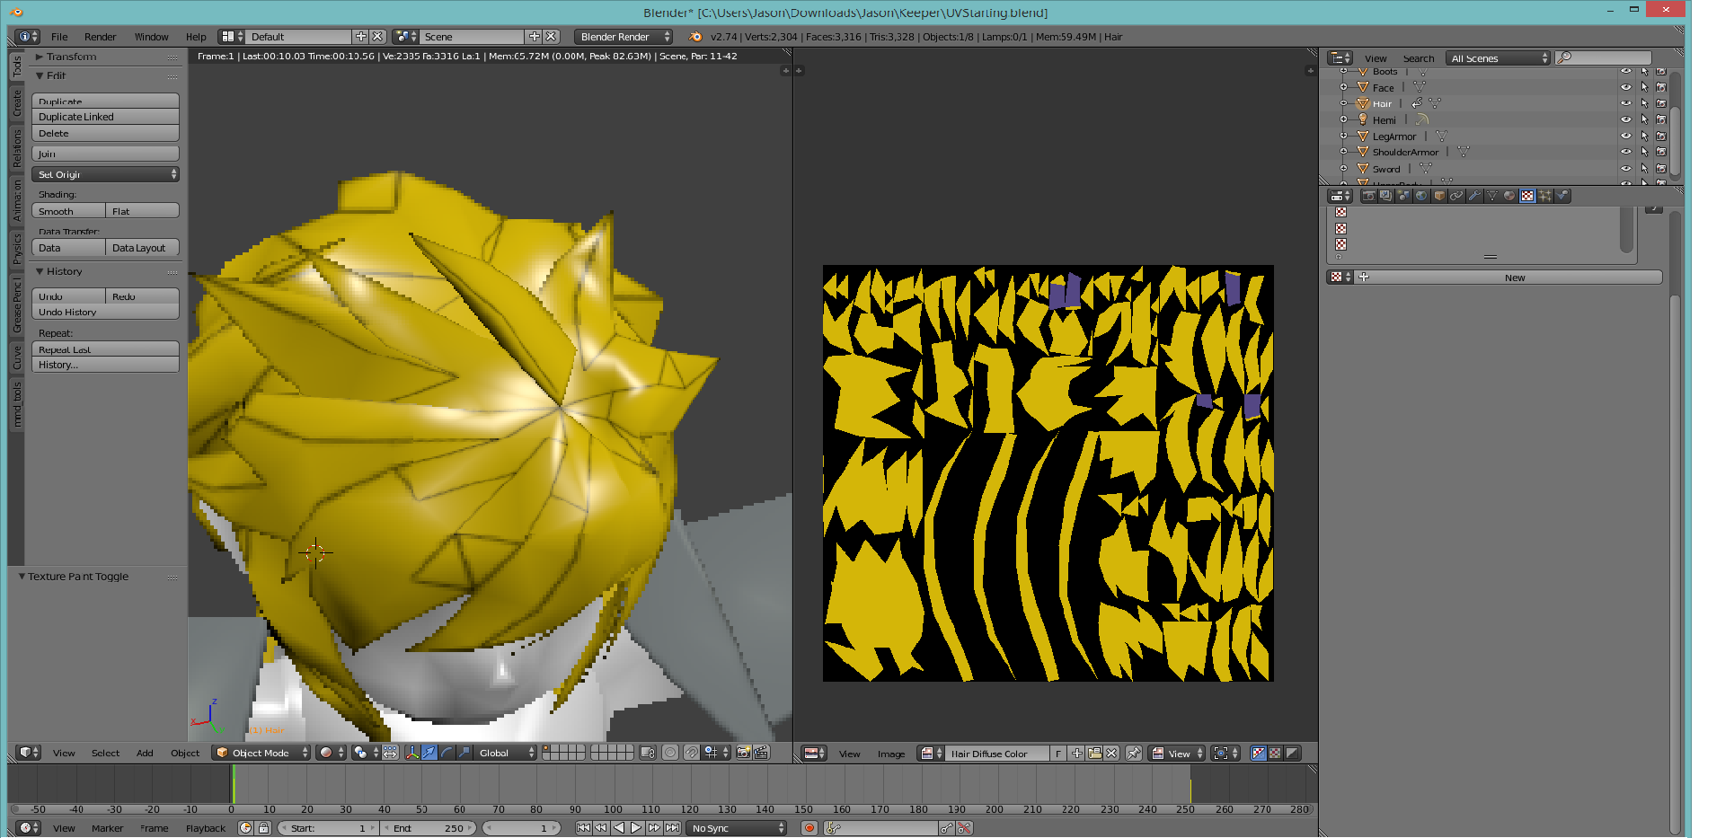
Task: Unlink the Hair Diffuse Color image
Action: point(1111,754)
